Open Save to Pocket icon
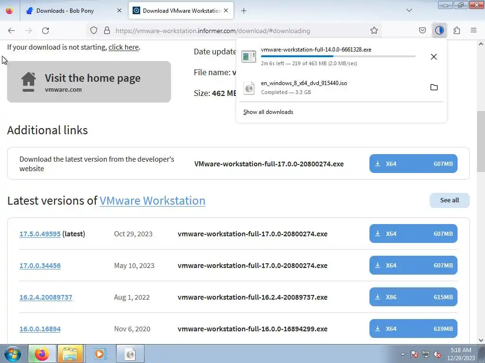This screenshot has width=485, height=363. [x=422, y=30]
